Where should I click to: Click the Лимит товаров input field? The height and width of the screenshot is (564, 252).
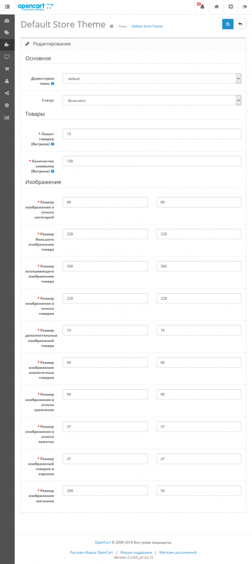(x=152, y=134)
